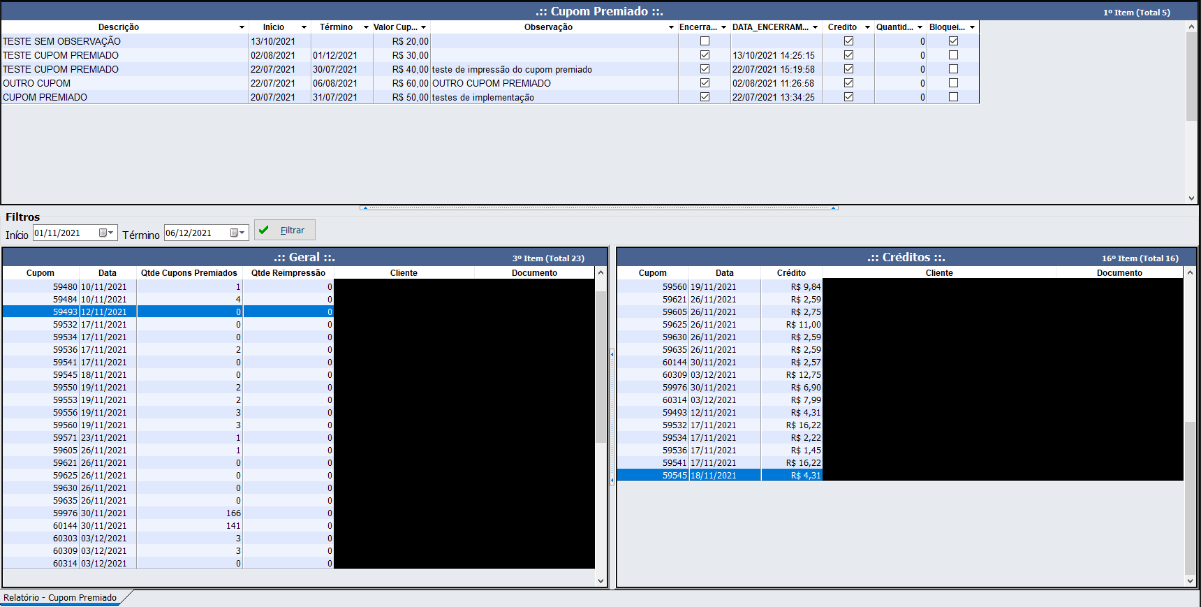Click Qtde Cupons Premiados column header

coord(189,273)
